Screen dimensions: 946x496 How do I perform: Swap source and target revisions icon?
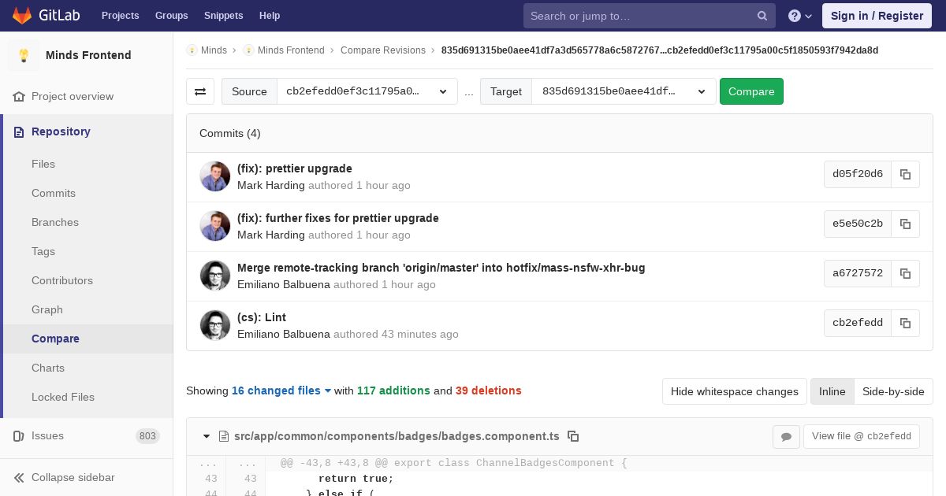coord(200,91)
